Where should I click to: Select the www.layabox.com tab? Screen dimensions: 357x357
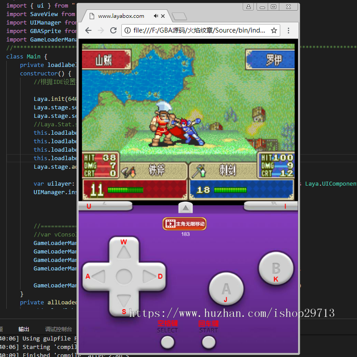click(x=126, y=16)
